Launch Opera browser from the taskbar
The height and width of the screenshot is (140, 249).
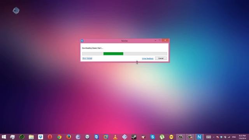coord(50,137)
